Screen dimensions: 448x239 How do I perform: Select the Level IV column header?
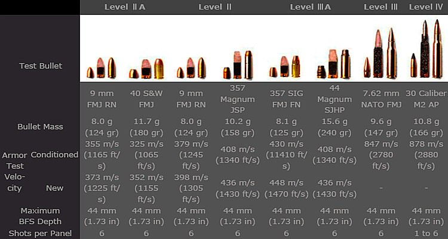click(426, 7)
